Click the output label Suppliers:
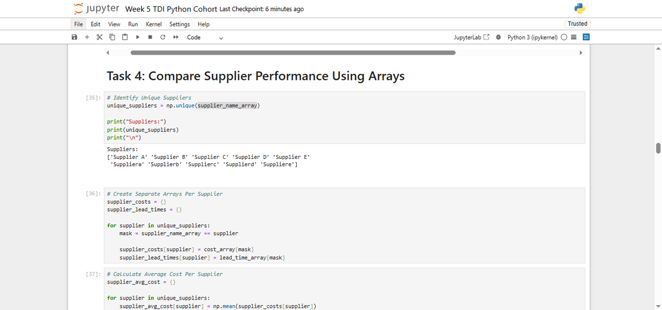 click(x=122, y=149)
